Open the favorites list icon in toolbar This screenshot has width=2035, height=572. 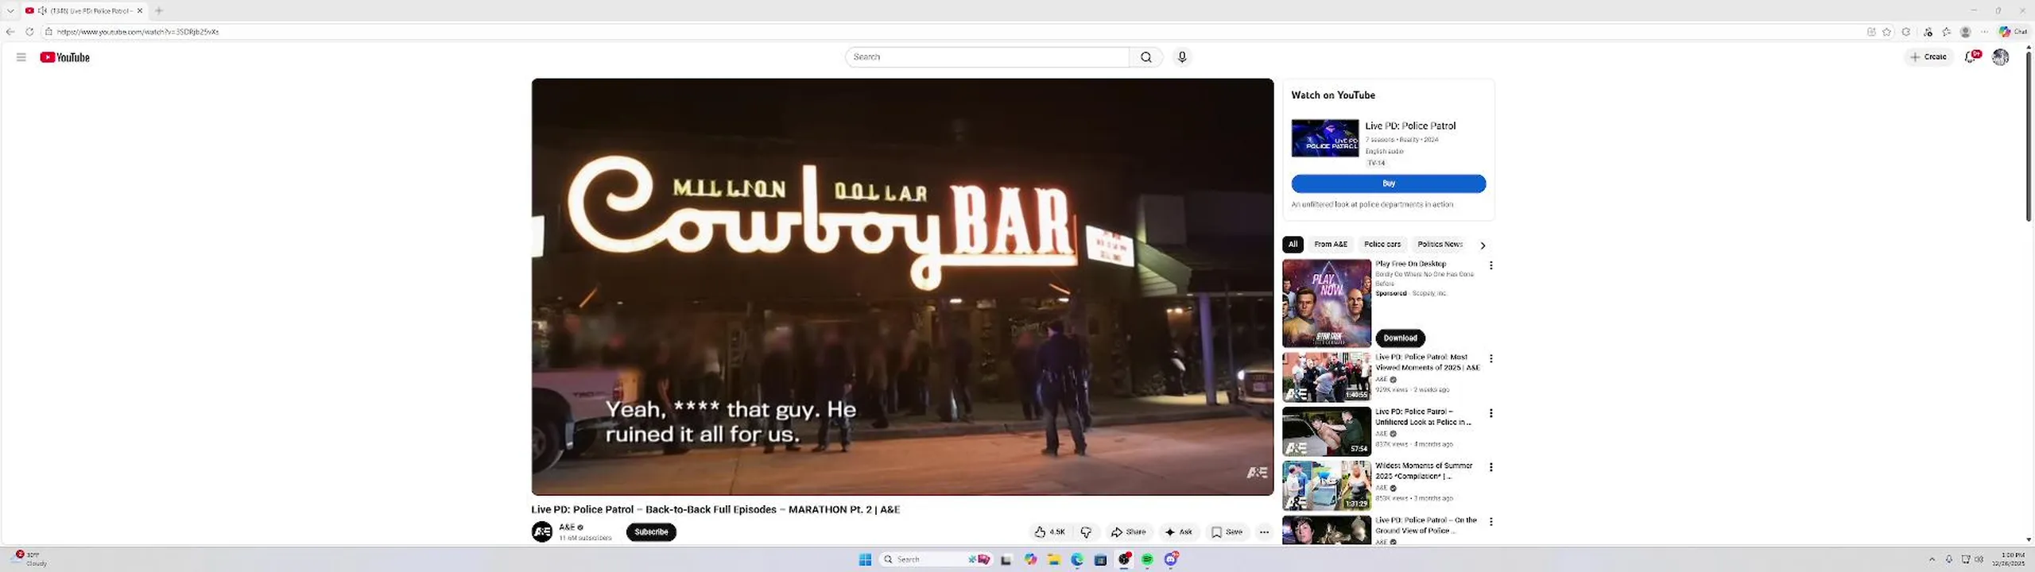click(x=1947, y=32)
